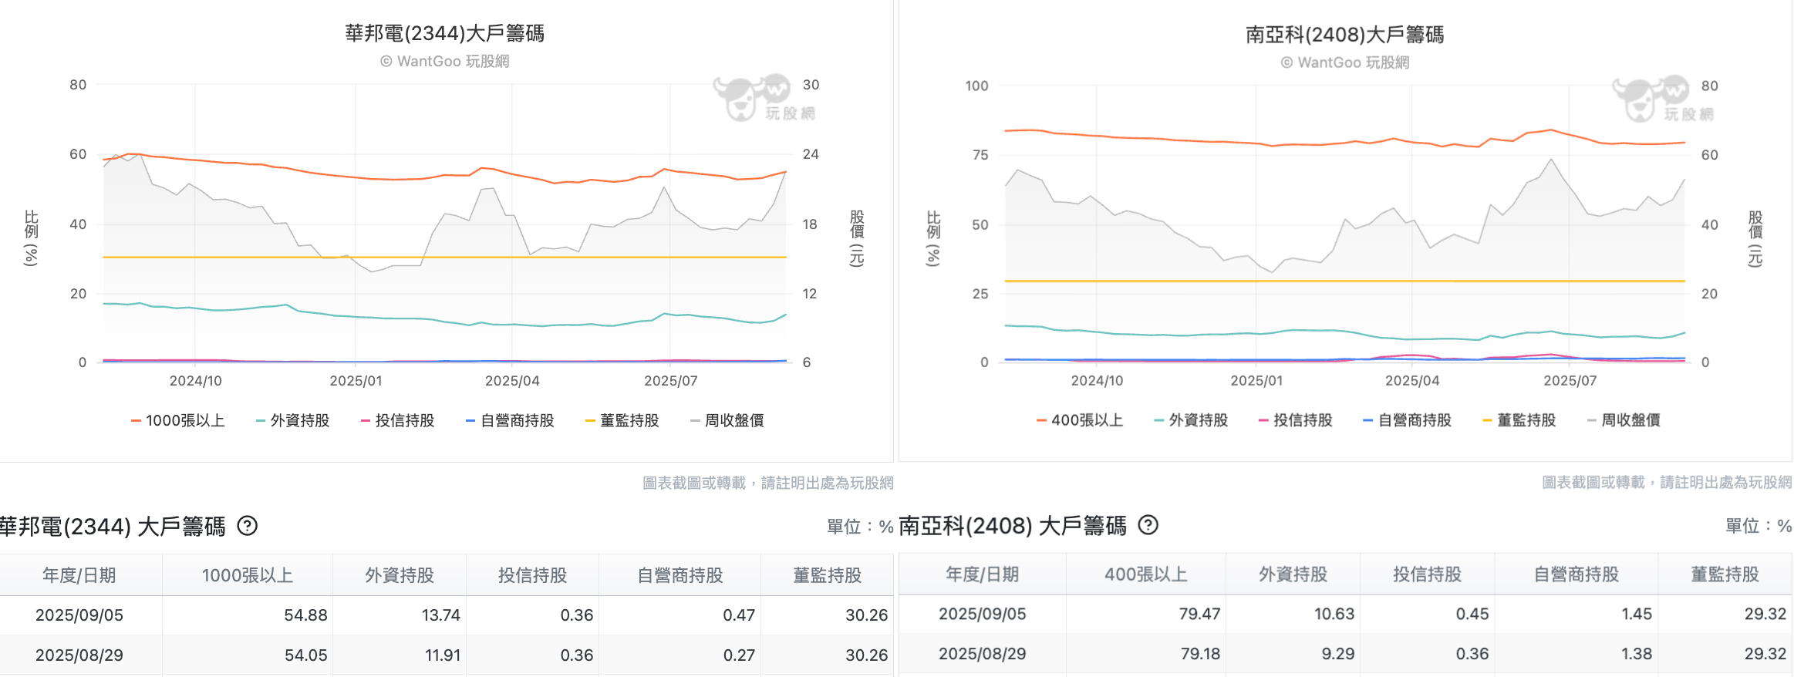Click 華邦電(2344)大戶籌碼 chart title
1794x677 pixels.
coord(445,33)
